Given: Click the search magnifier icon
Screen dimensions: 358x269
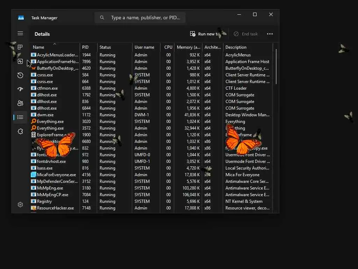Looking at the screenshot, I should [102, 18].
